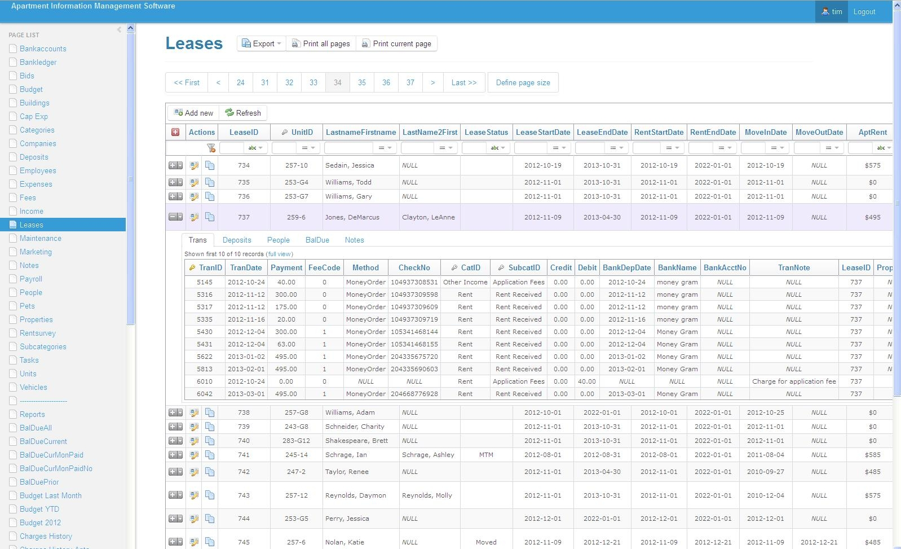Screen dimensions: 901x549
Task: Click the Add new button
Action: [194, 113]
